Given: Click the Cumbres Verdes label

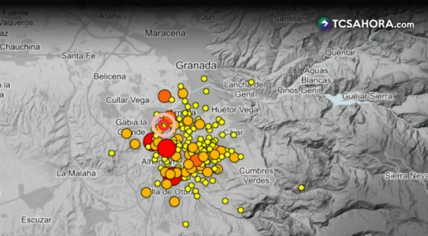Looking at the screenshot, I should (x=256, y=175).
